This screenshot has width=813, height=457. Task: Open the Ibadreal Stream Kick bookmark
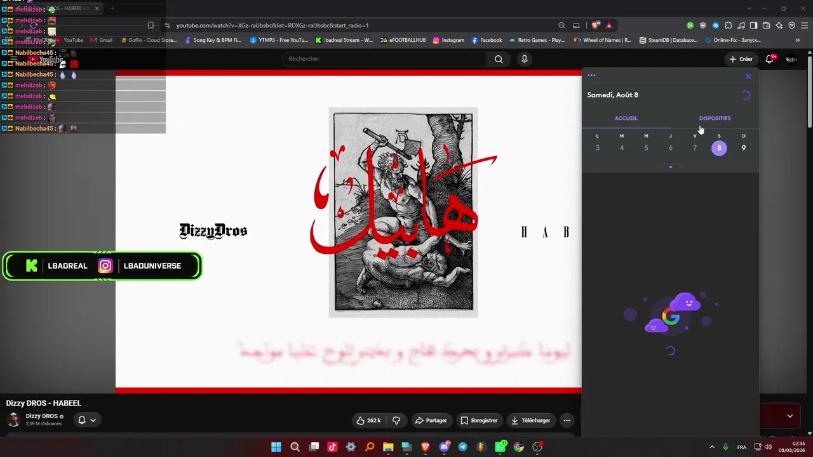(x=344, y=40)
